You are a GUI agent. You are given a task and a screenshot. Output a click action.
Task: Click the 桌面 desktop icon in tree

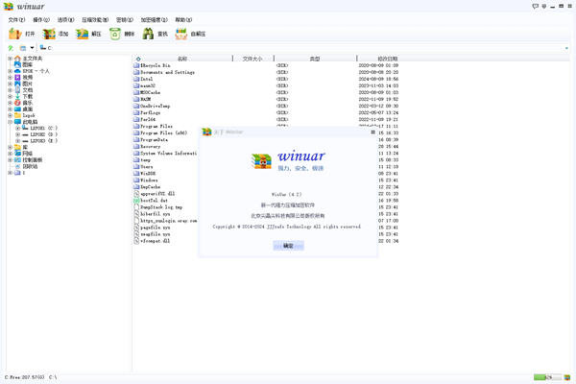coord(17,109)
